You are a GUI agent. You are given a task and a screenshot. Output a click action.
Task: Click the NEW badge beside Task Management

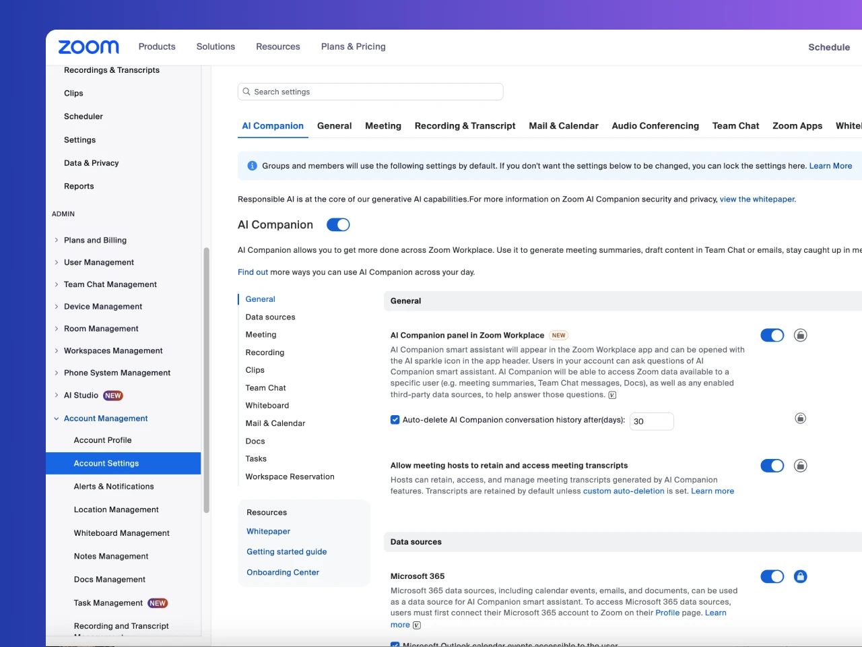157,603
